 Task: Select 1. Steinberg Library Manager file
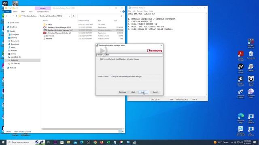(58, 27)
